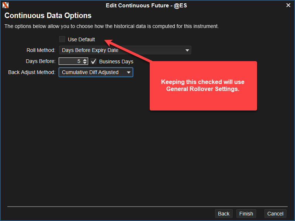The width and height of the screenshot is (295, 221).
Task: Click the Business Days label text
Action: (116, 62)
